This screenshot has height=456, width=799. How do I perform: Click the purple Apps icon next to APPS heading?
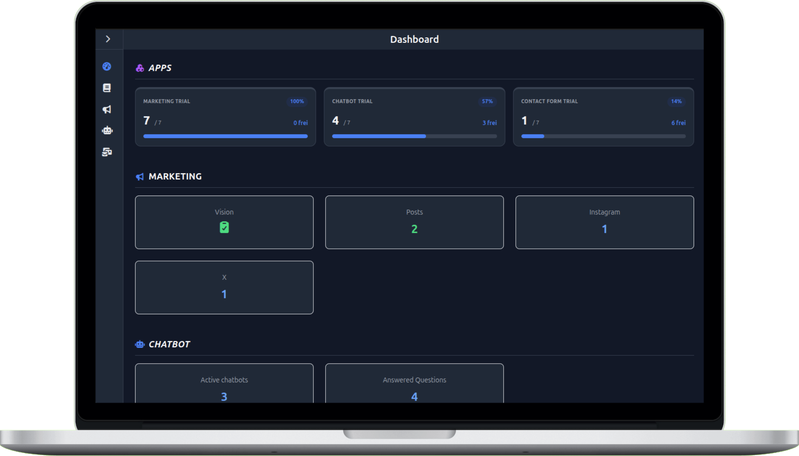140,68
